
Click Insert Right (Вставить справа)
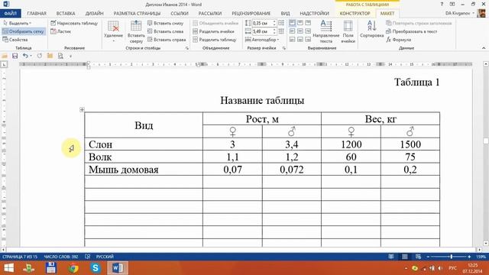[x=167, y=40]
